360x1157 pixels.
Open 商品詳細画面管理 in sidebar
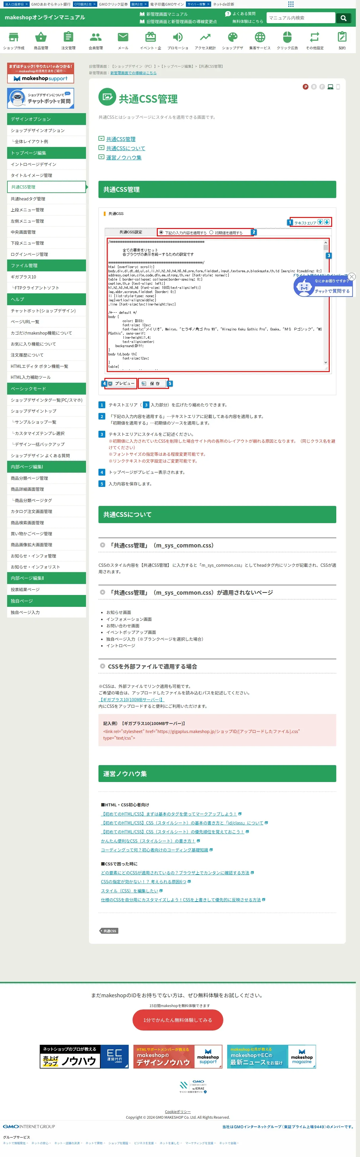(47, 490)
